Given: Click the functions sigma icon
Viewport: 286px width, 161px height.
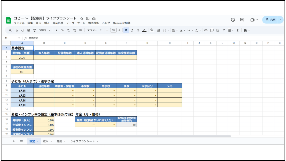Looking at the screenshot, I should point(237,30).
